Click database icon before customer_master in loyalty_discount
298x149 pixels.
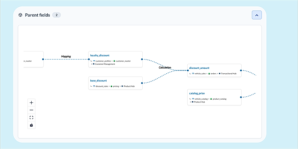114,61
